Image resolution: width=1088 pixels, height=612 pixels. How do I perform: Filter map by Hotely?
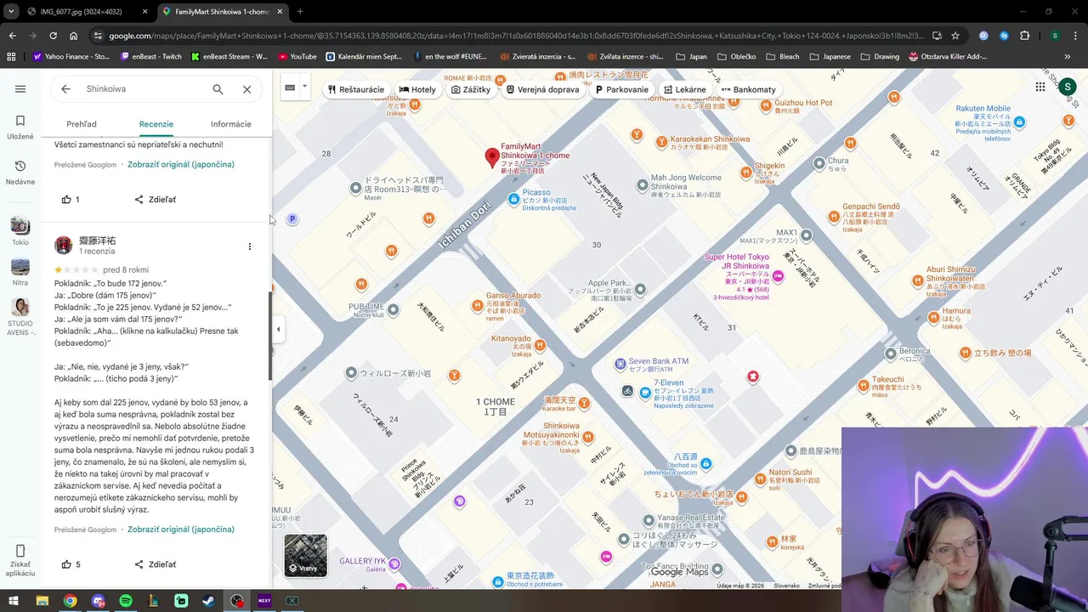click(x=417, y=89)
